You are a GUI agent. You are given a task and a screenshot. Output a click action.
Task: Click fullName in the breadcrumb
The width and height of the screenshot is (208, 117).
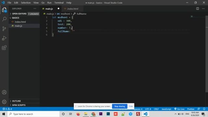tap(82, 14)
